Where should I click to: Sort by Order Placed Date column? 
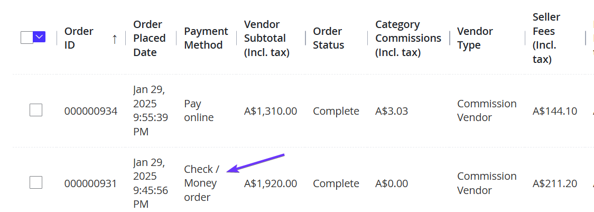[x=149, y=38]
